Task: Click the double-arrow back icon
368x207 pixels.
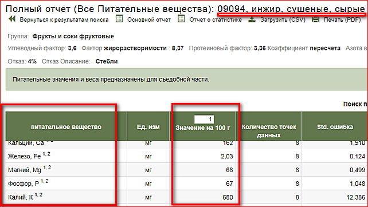Action: pos(11,19)
